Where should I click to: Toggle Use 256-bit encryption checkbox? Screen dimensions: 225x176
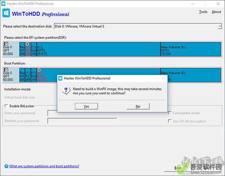[x=169, y=121]
